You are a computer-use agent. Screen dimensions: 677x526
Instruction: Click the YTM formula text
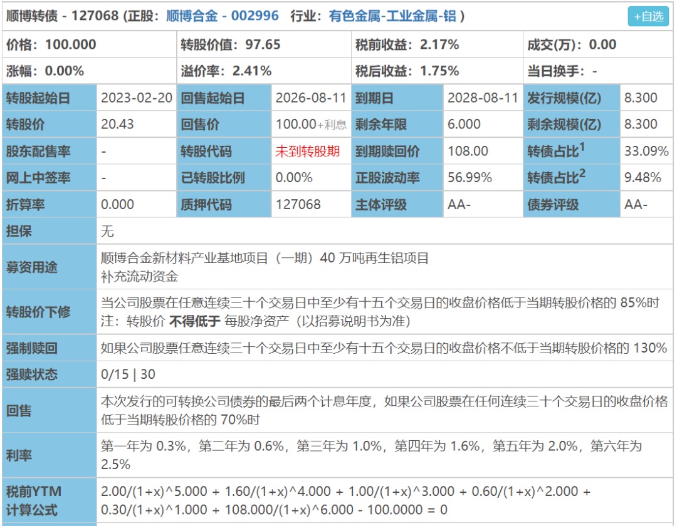pos(345,500)
